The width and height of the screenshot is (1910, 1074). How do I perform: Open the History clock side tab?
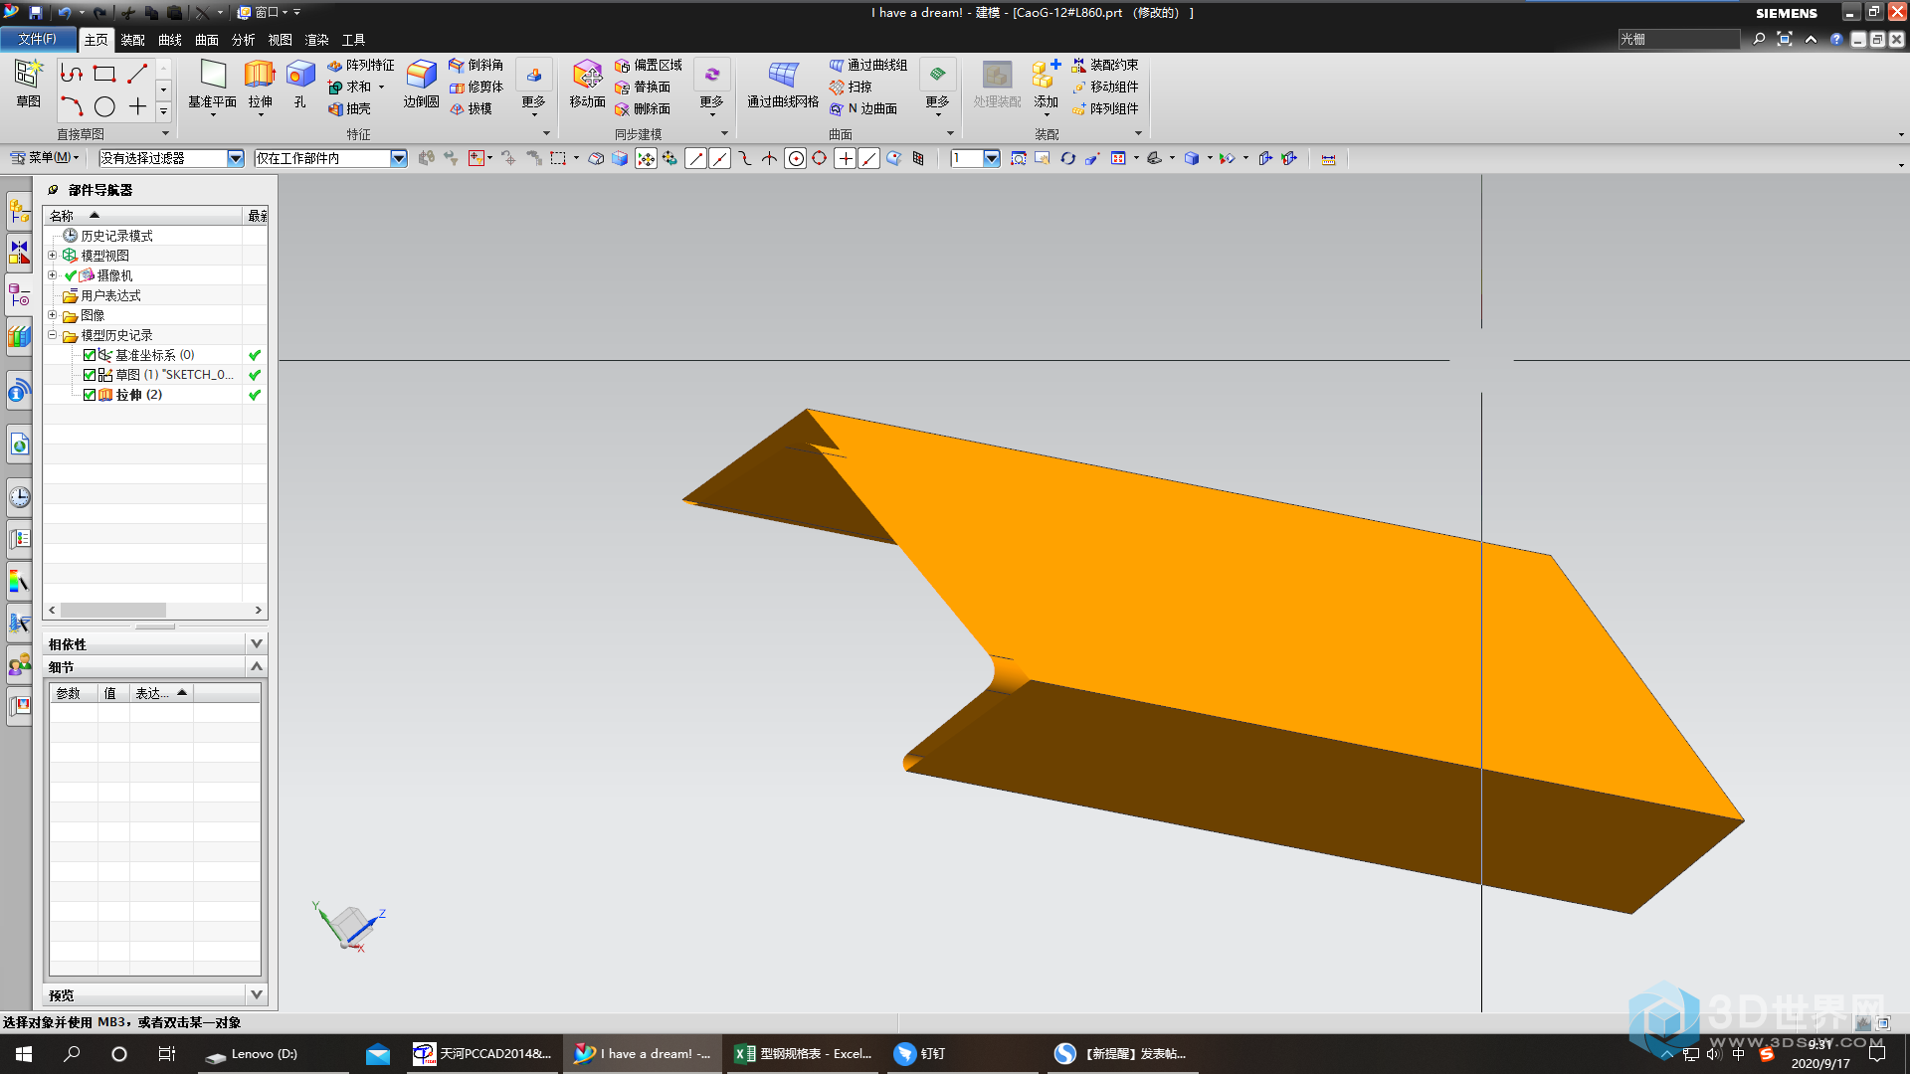click(19, 497)
